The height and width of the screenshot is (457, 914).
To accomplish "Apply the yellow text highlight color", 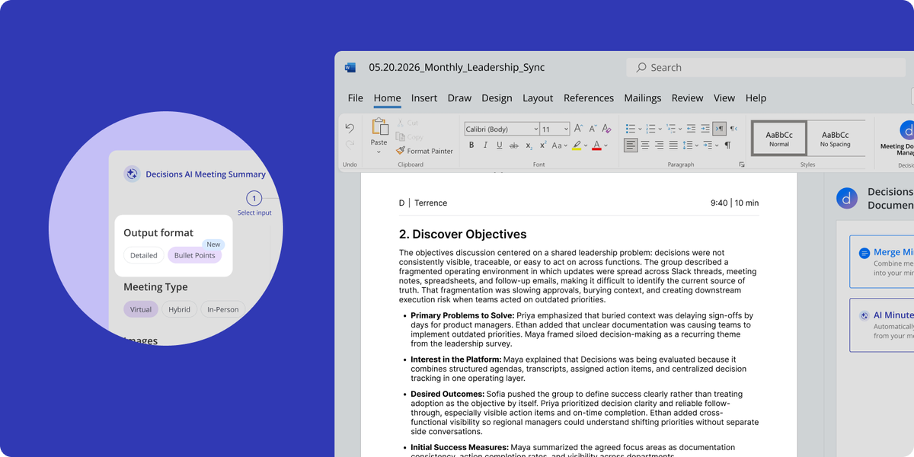I will (577, 145).
